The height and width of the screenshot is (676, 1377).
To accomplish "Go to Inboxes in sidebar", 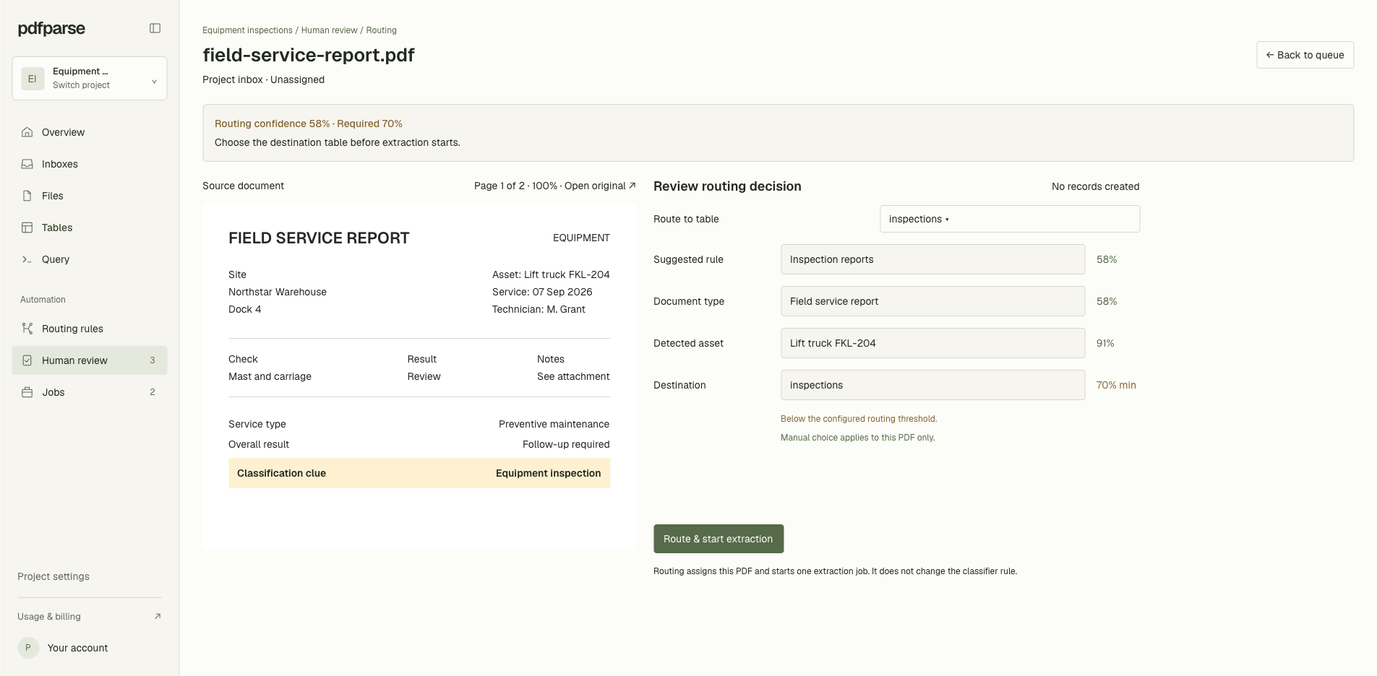I will point(90,164).
